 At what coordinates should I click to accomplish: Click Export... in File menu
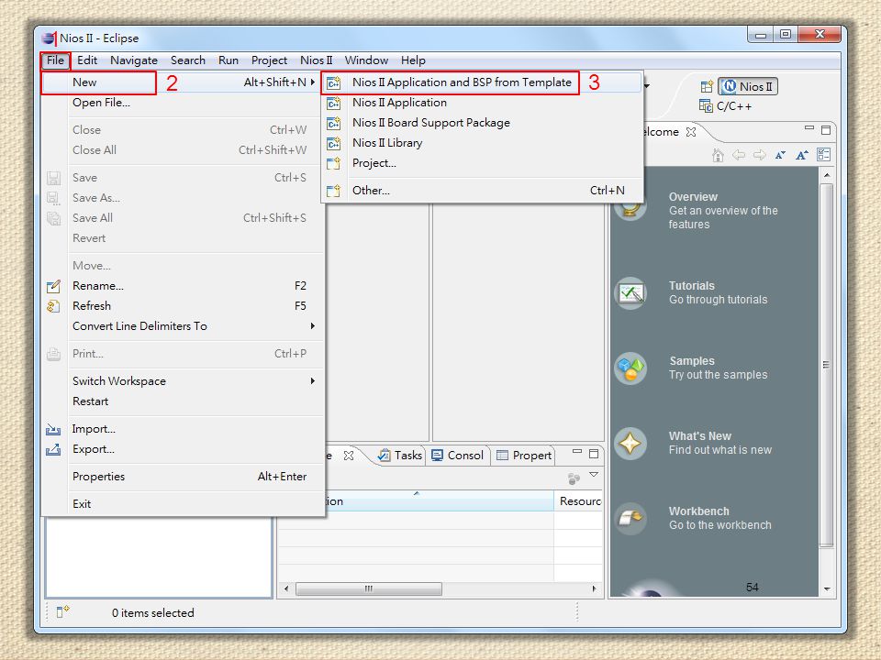point(183,449)
